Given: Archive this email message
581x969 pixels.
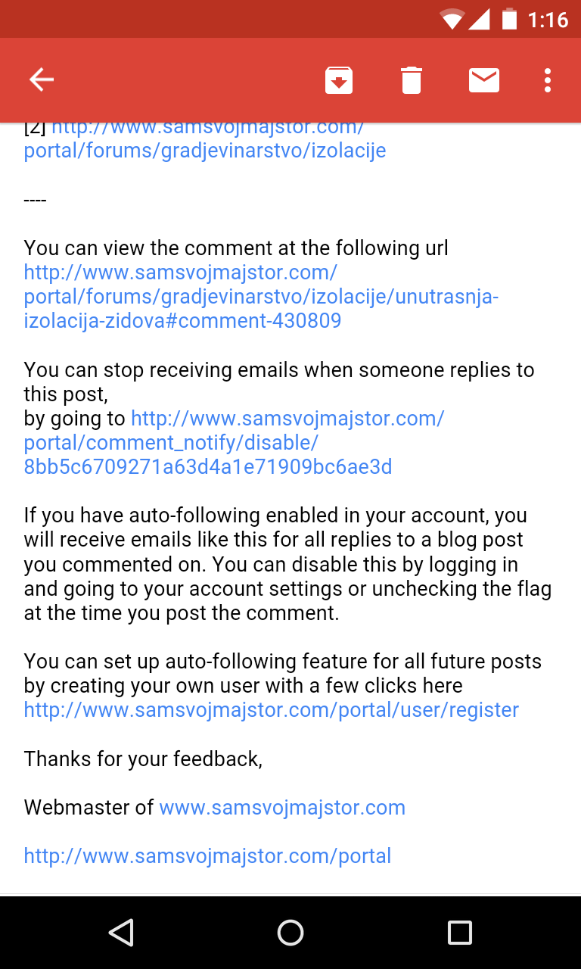Looking at the screenshot, I should click(x=339, y=79).
